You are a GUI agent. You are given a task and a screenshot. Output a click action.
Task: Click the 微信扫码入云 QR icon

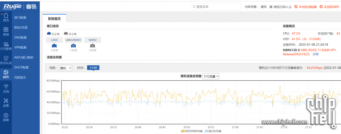tap(271, 7)
